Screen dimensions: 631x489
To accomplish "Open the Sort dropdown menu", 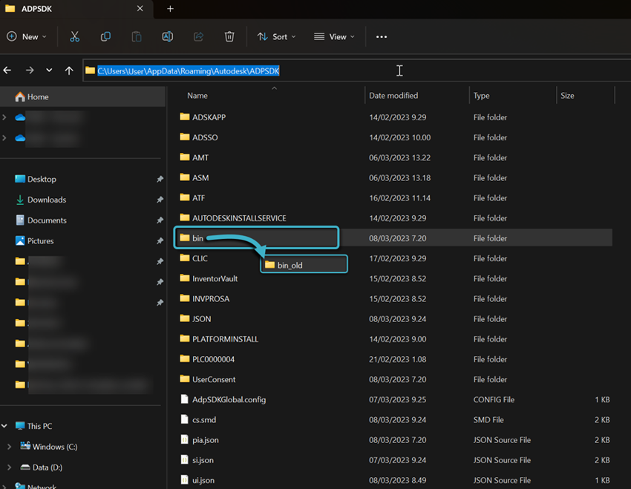I will click(x=277, y=36).
